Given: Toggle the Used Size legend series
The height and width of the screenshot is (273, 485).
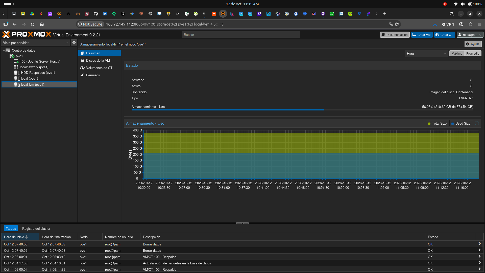Looking at the screenshot, I should coord(461,124).
